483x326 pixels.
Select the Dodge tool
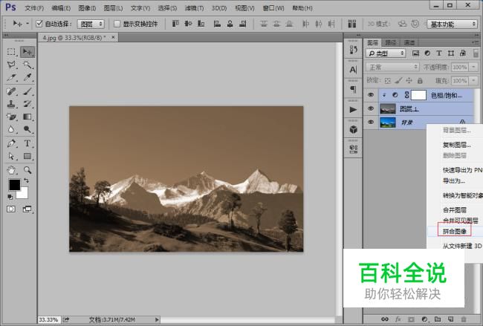pyautogui.click(x=27, y=129)
